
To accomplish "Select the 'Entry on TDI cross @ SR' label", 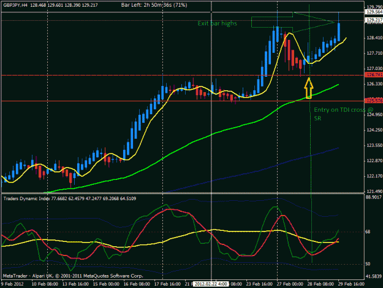I will (343, 114).
